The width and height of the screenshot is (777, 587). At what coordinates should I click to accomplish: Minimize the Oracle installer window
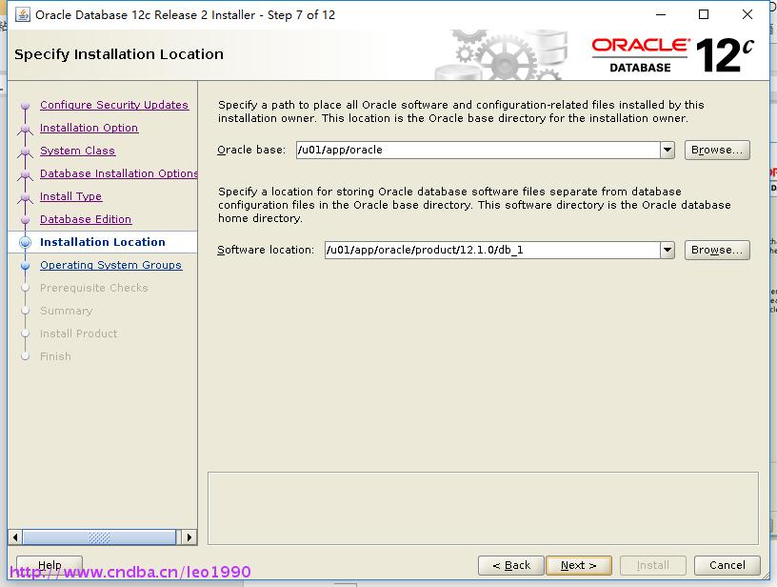point(661,15)
